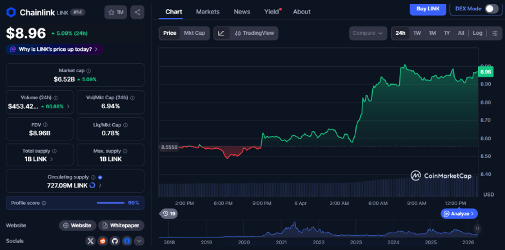Open Why is LINK's price up today
Viewport: 505px width, 250px height.
[54, 50]
